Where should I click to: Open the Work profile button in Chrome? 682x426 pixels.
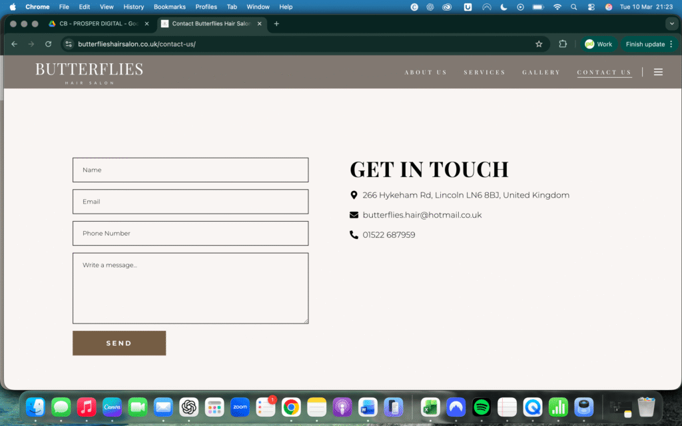pyautogui.click(x=597, y=44)
